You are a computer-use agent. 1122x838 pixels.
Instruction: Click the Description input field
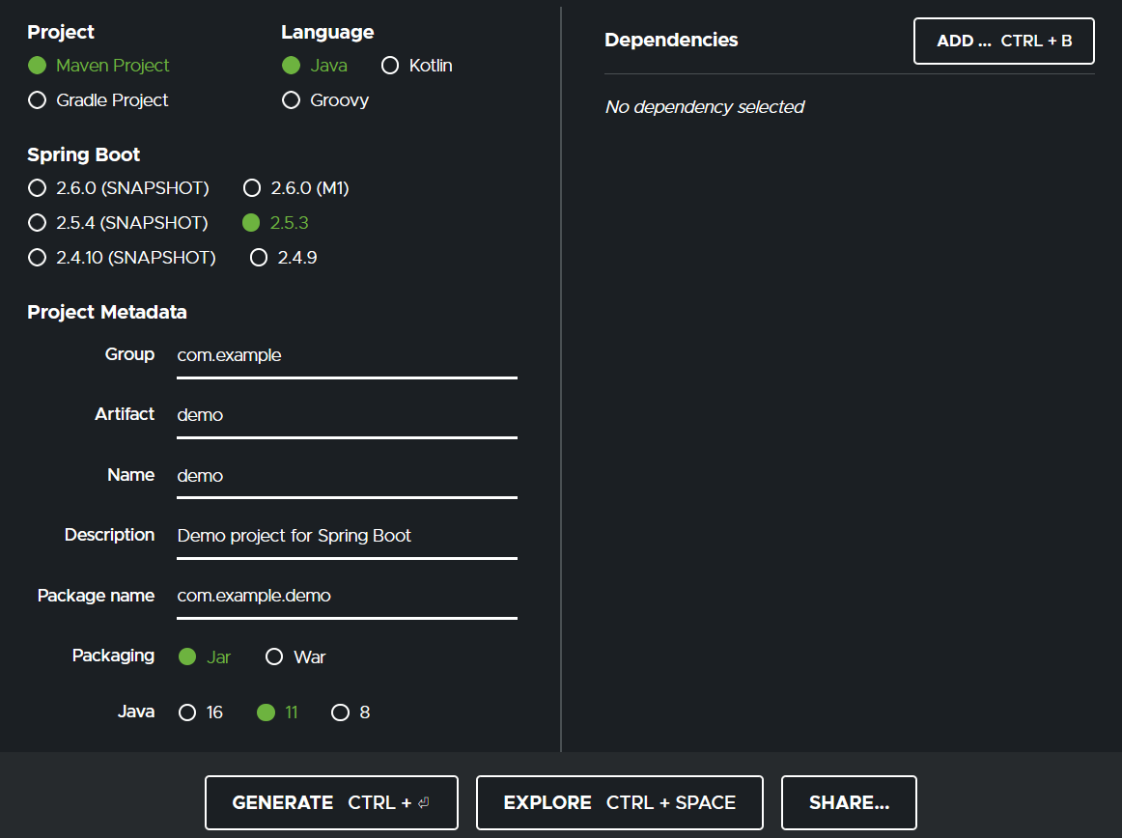pos(347,536)
